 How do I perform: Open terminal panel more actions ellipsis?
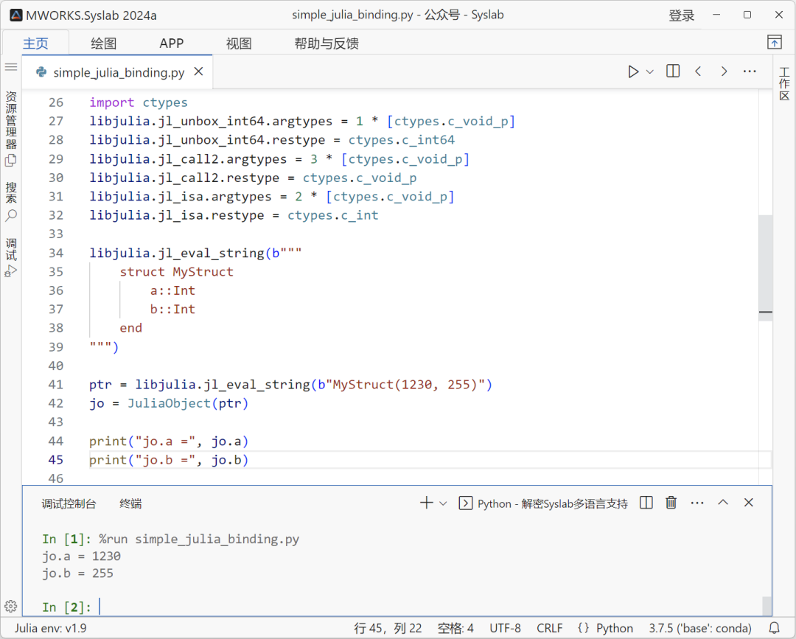pyautogui.click(x=697, y=503)
